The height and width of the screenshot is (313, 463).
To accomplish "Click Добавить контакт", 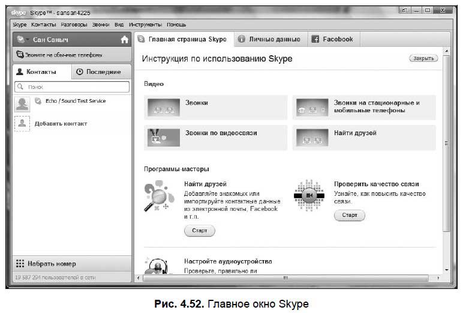I will (x=61, y=124).
